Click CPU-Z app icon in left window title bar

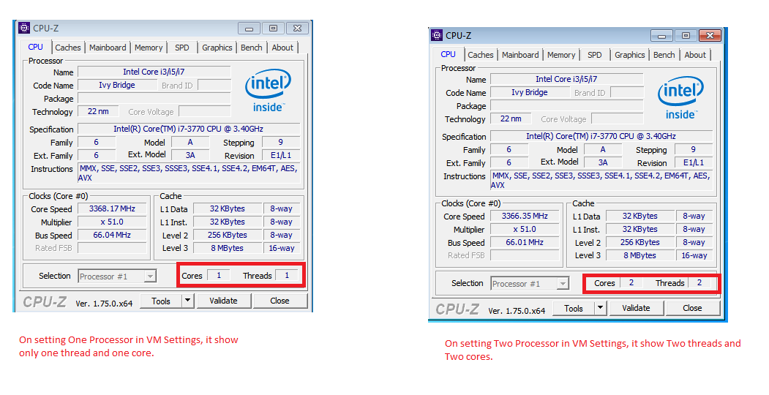pyautogui.click(x=24, y=28)
